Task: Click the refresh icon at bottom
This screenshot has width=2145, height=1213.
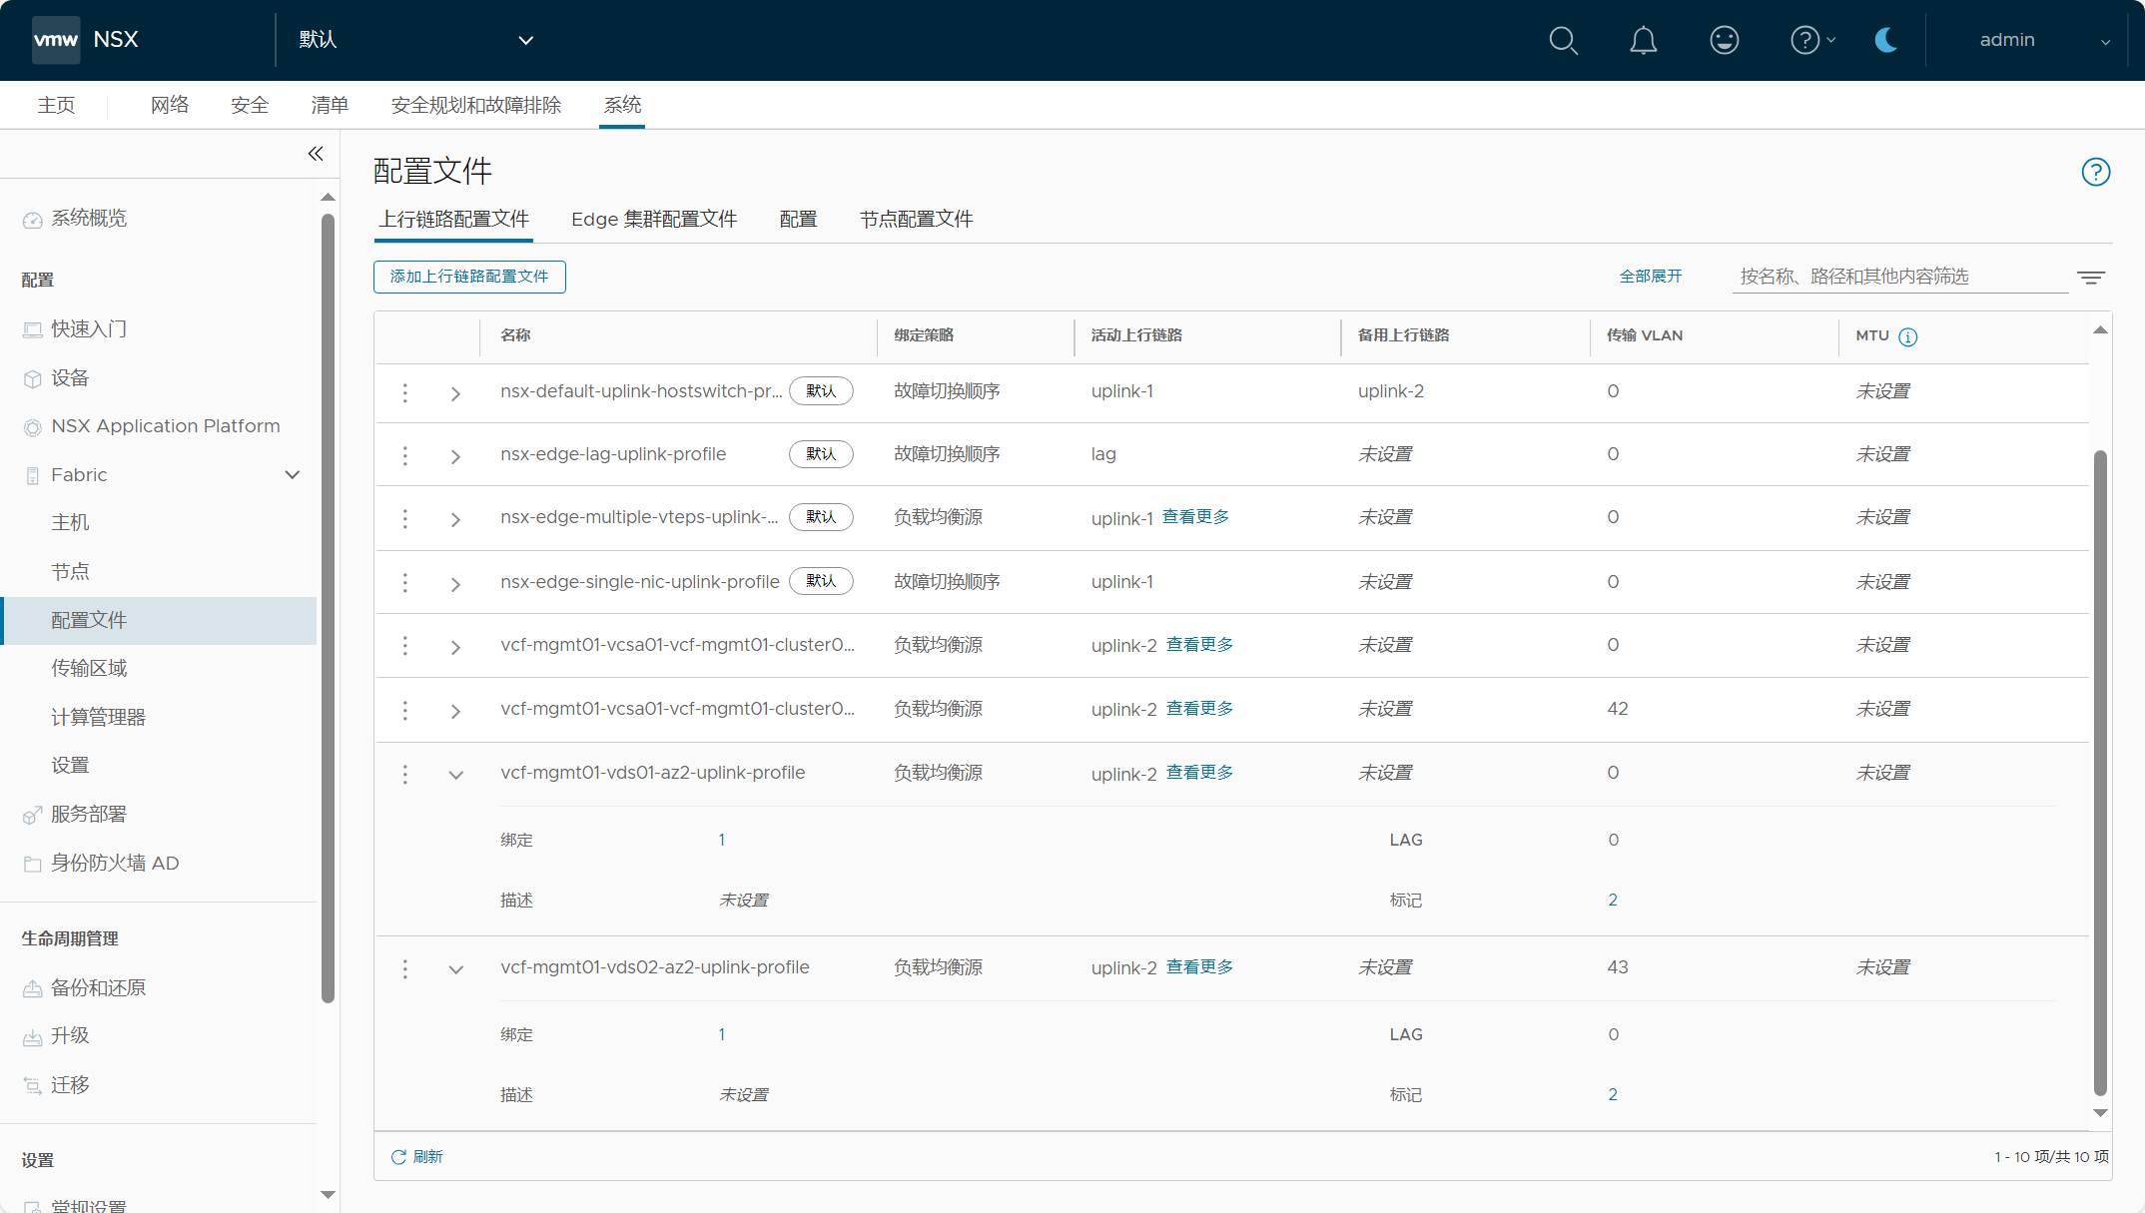Action: click(x=398, y=1156)
